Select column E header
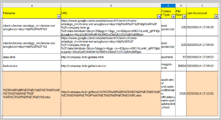Screen dimensions: 221x120 click(202, 6)
